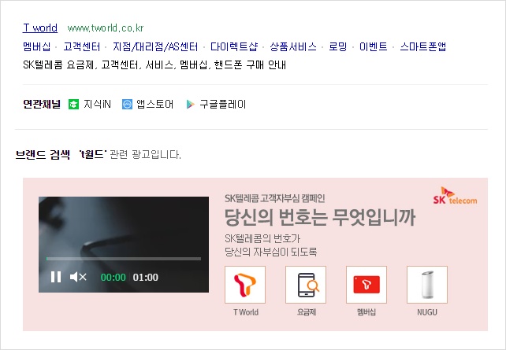The width and height of the screenshot is (506, 350).
Task: Unmute the ad video sound
Action: click(x=78, y=277)
